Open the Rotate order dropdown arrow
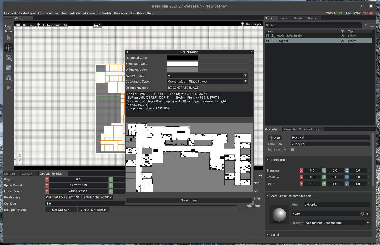 click(x=278, y=178)
